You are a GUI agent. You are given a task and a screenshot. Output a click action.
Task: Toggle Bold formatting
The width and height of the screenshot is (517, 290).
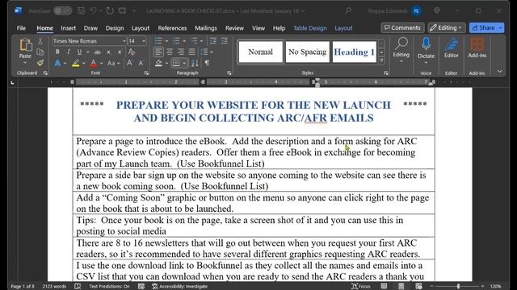coord(57,52)
